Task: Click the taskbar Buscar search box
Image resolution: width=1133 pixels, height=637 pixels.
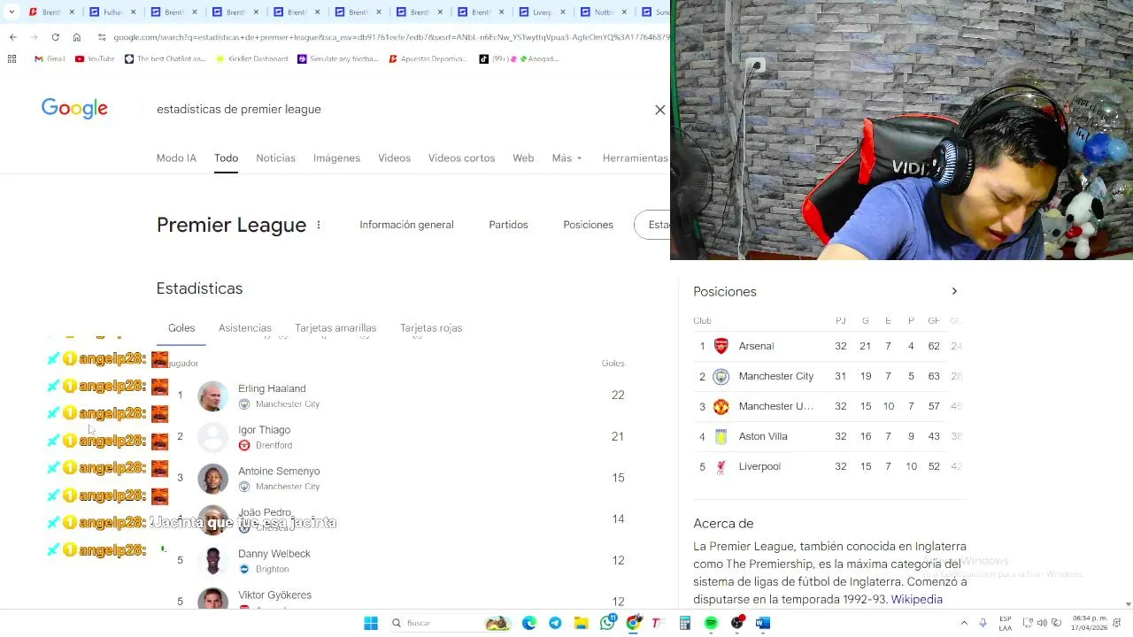Action: [451, 623]
